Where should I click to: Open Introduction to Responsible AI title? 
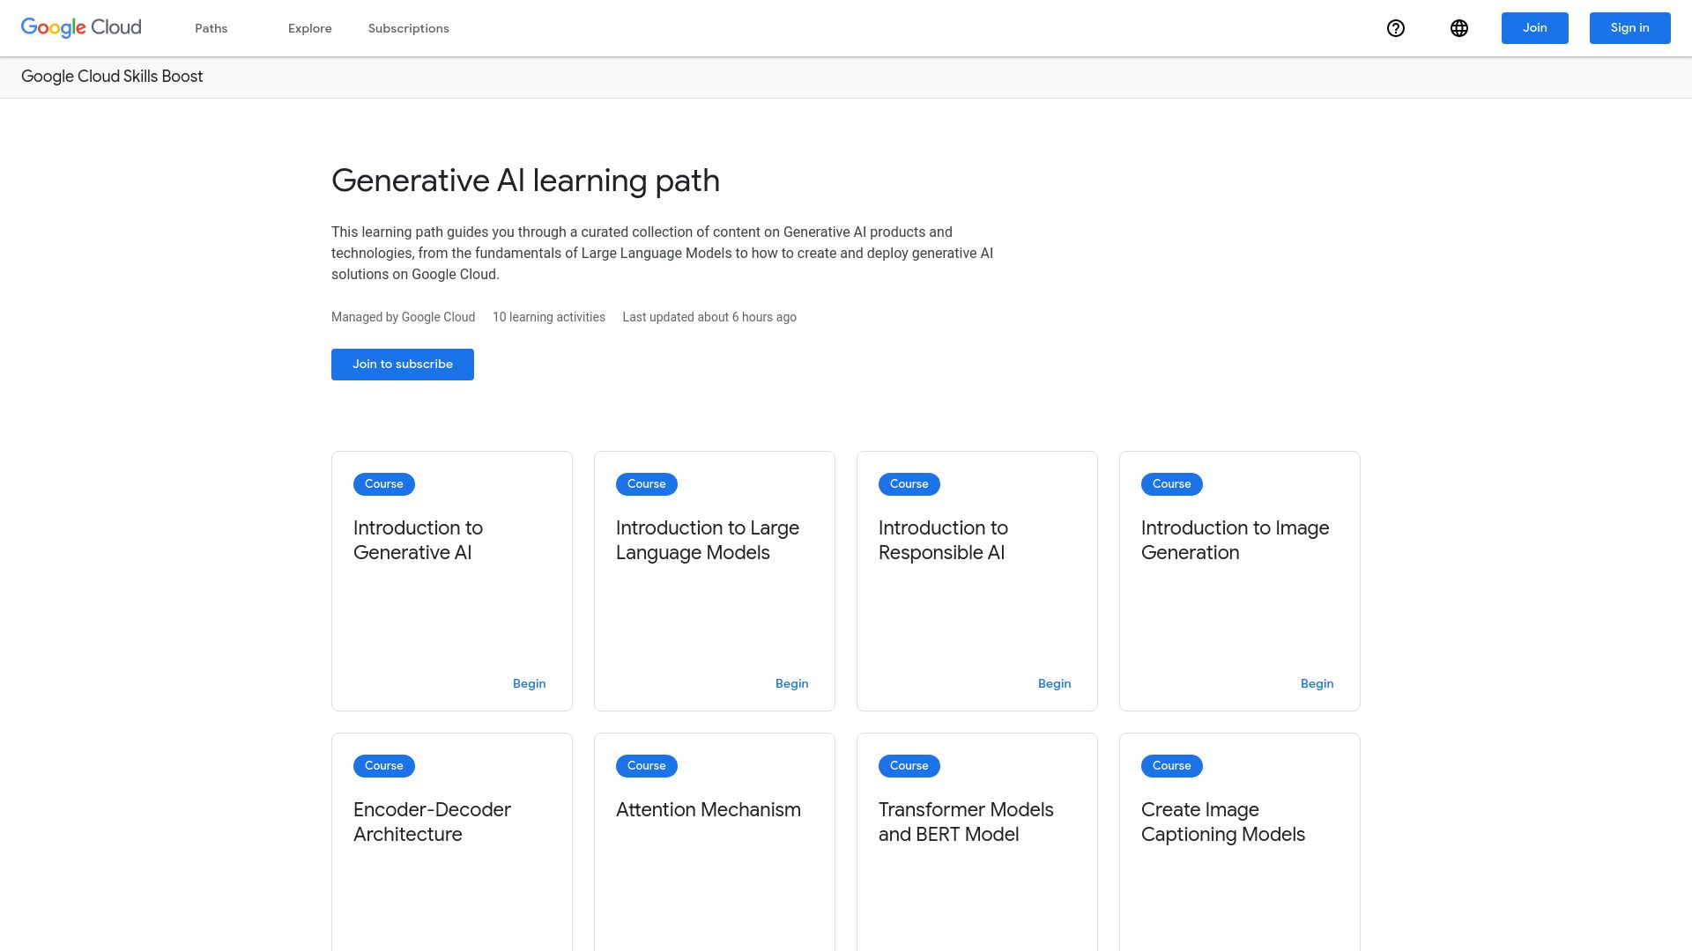(x=943, y=541)
